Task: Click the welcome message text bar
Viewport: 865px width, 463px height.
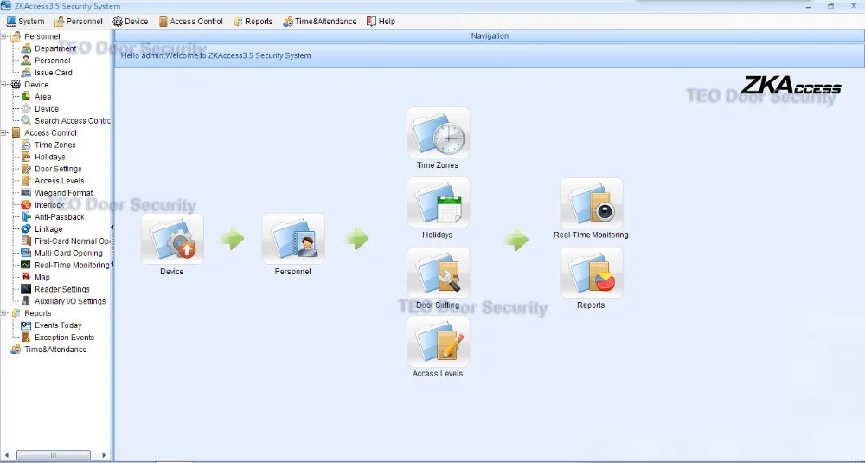Action: (x=490, y=55)
